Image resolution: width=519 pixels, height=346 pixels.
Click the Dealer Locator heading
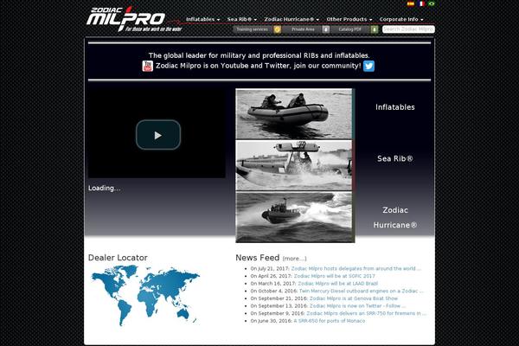pyautogui.click(x=118, y=258)
